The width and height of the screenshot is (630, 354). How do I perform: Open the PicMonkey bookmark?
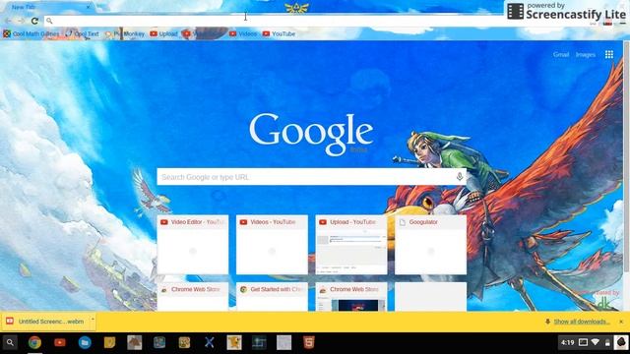(125, 34)
